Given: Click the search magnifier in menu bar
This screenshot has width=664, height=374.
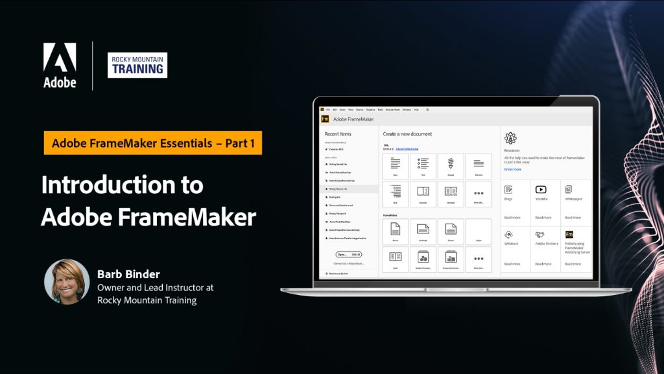Looking at the screenshot, I should pos(427,110).
